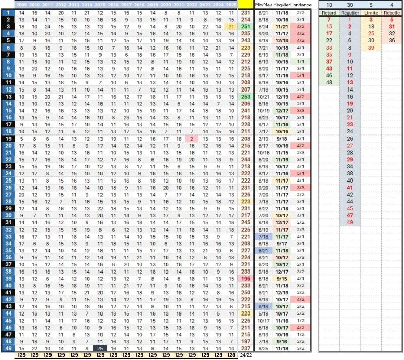Screen dimensions: 404x360
Task: Select row label number 13
Action: pos(8,96)
